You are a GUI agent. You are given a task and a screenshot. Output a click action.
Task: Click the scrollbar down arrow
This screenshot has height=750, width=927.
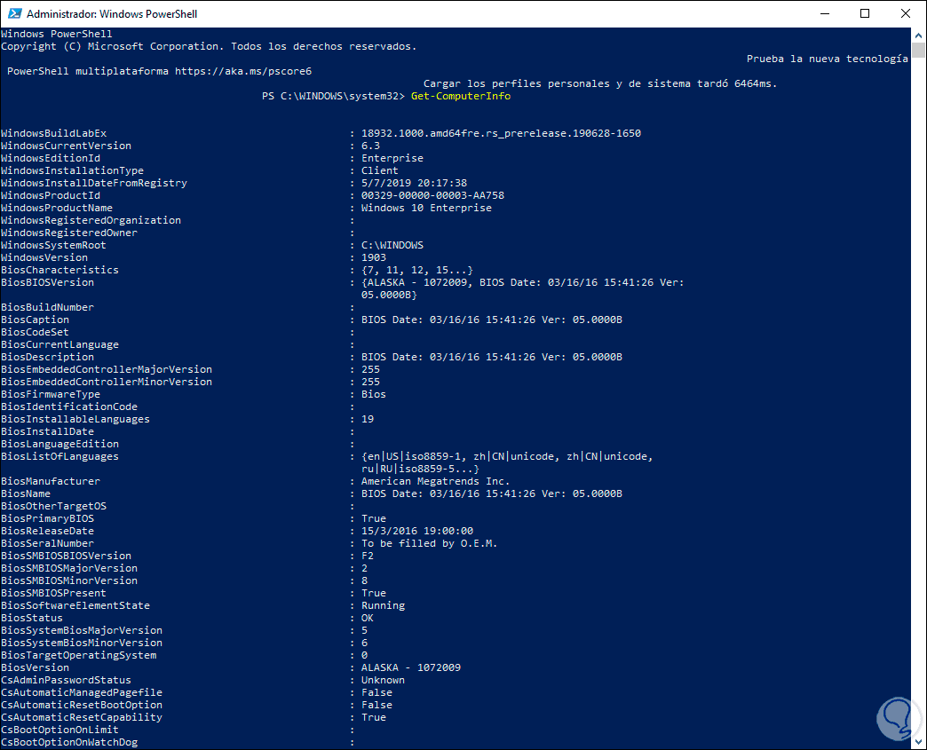point(918,741)
